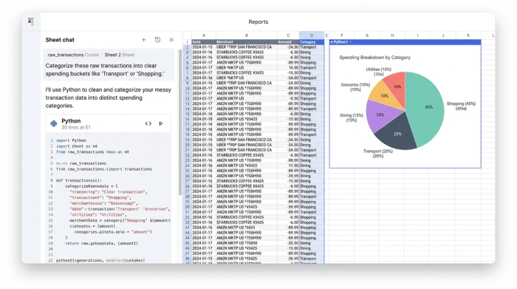Select column C header
This screenshot has width=517, height=289.
[288, 35]
